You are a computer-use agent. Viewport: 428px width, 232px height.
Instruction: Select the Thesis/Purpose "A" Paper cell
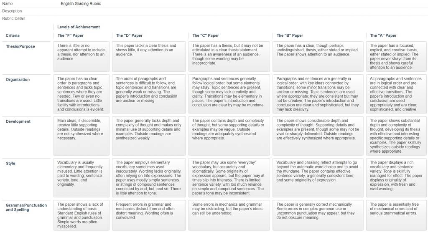[x=396, y=56]
